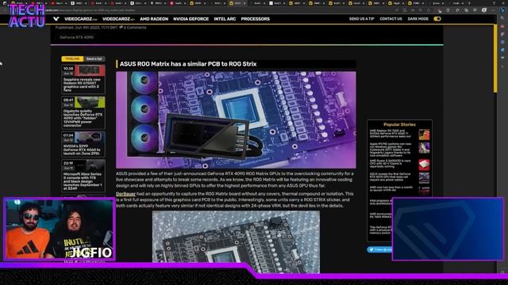Click the article heading ASUS ROG Matrix PCB
Viewport: 508px width, 285px height.
point(188,64)
